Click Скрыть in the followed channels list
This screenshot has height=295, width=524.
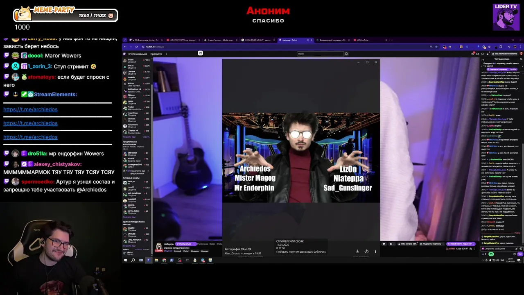point(146,137)
